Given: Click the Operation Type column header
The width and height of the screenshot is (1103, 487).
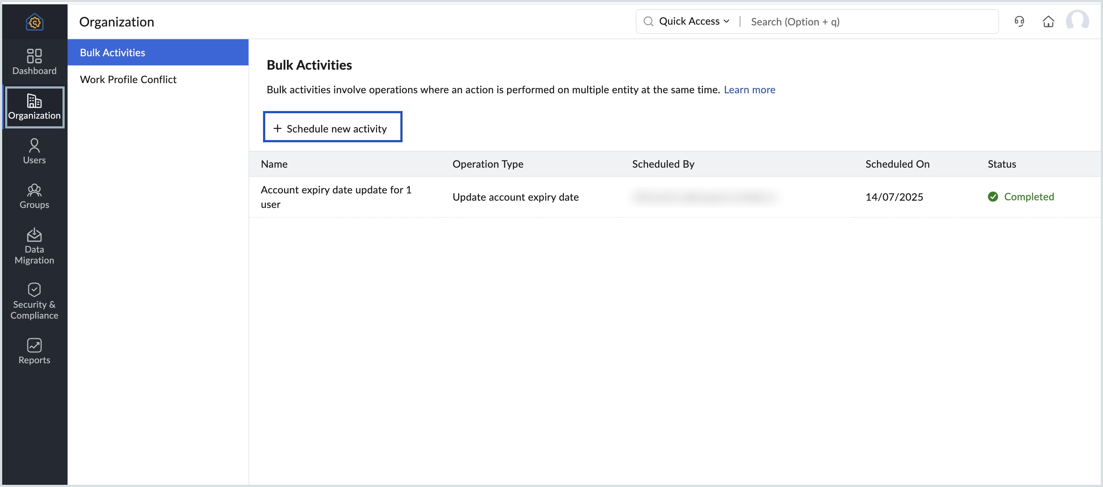Looking at the screenshot, I should click(x=488, y=164).
